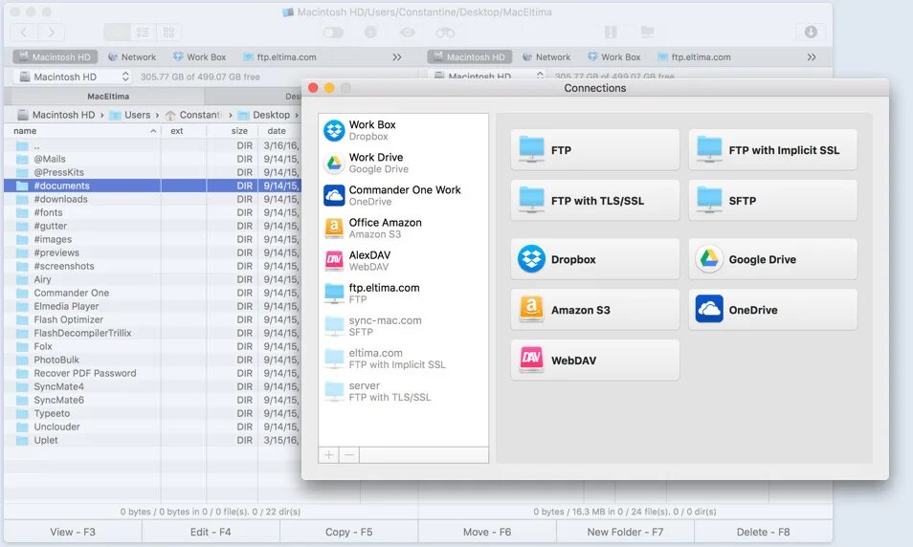Click the binoculars search icon
The height and width of the screenshot is (547, 913).
click(x=445, y=33)
